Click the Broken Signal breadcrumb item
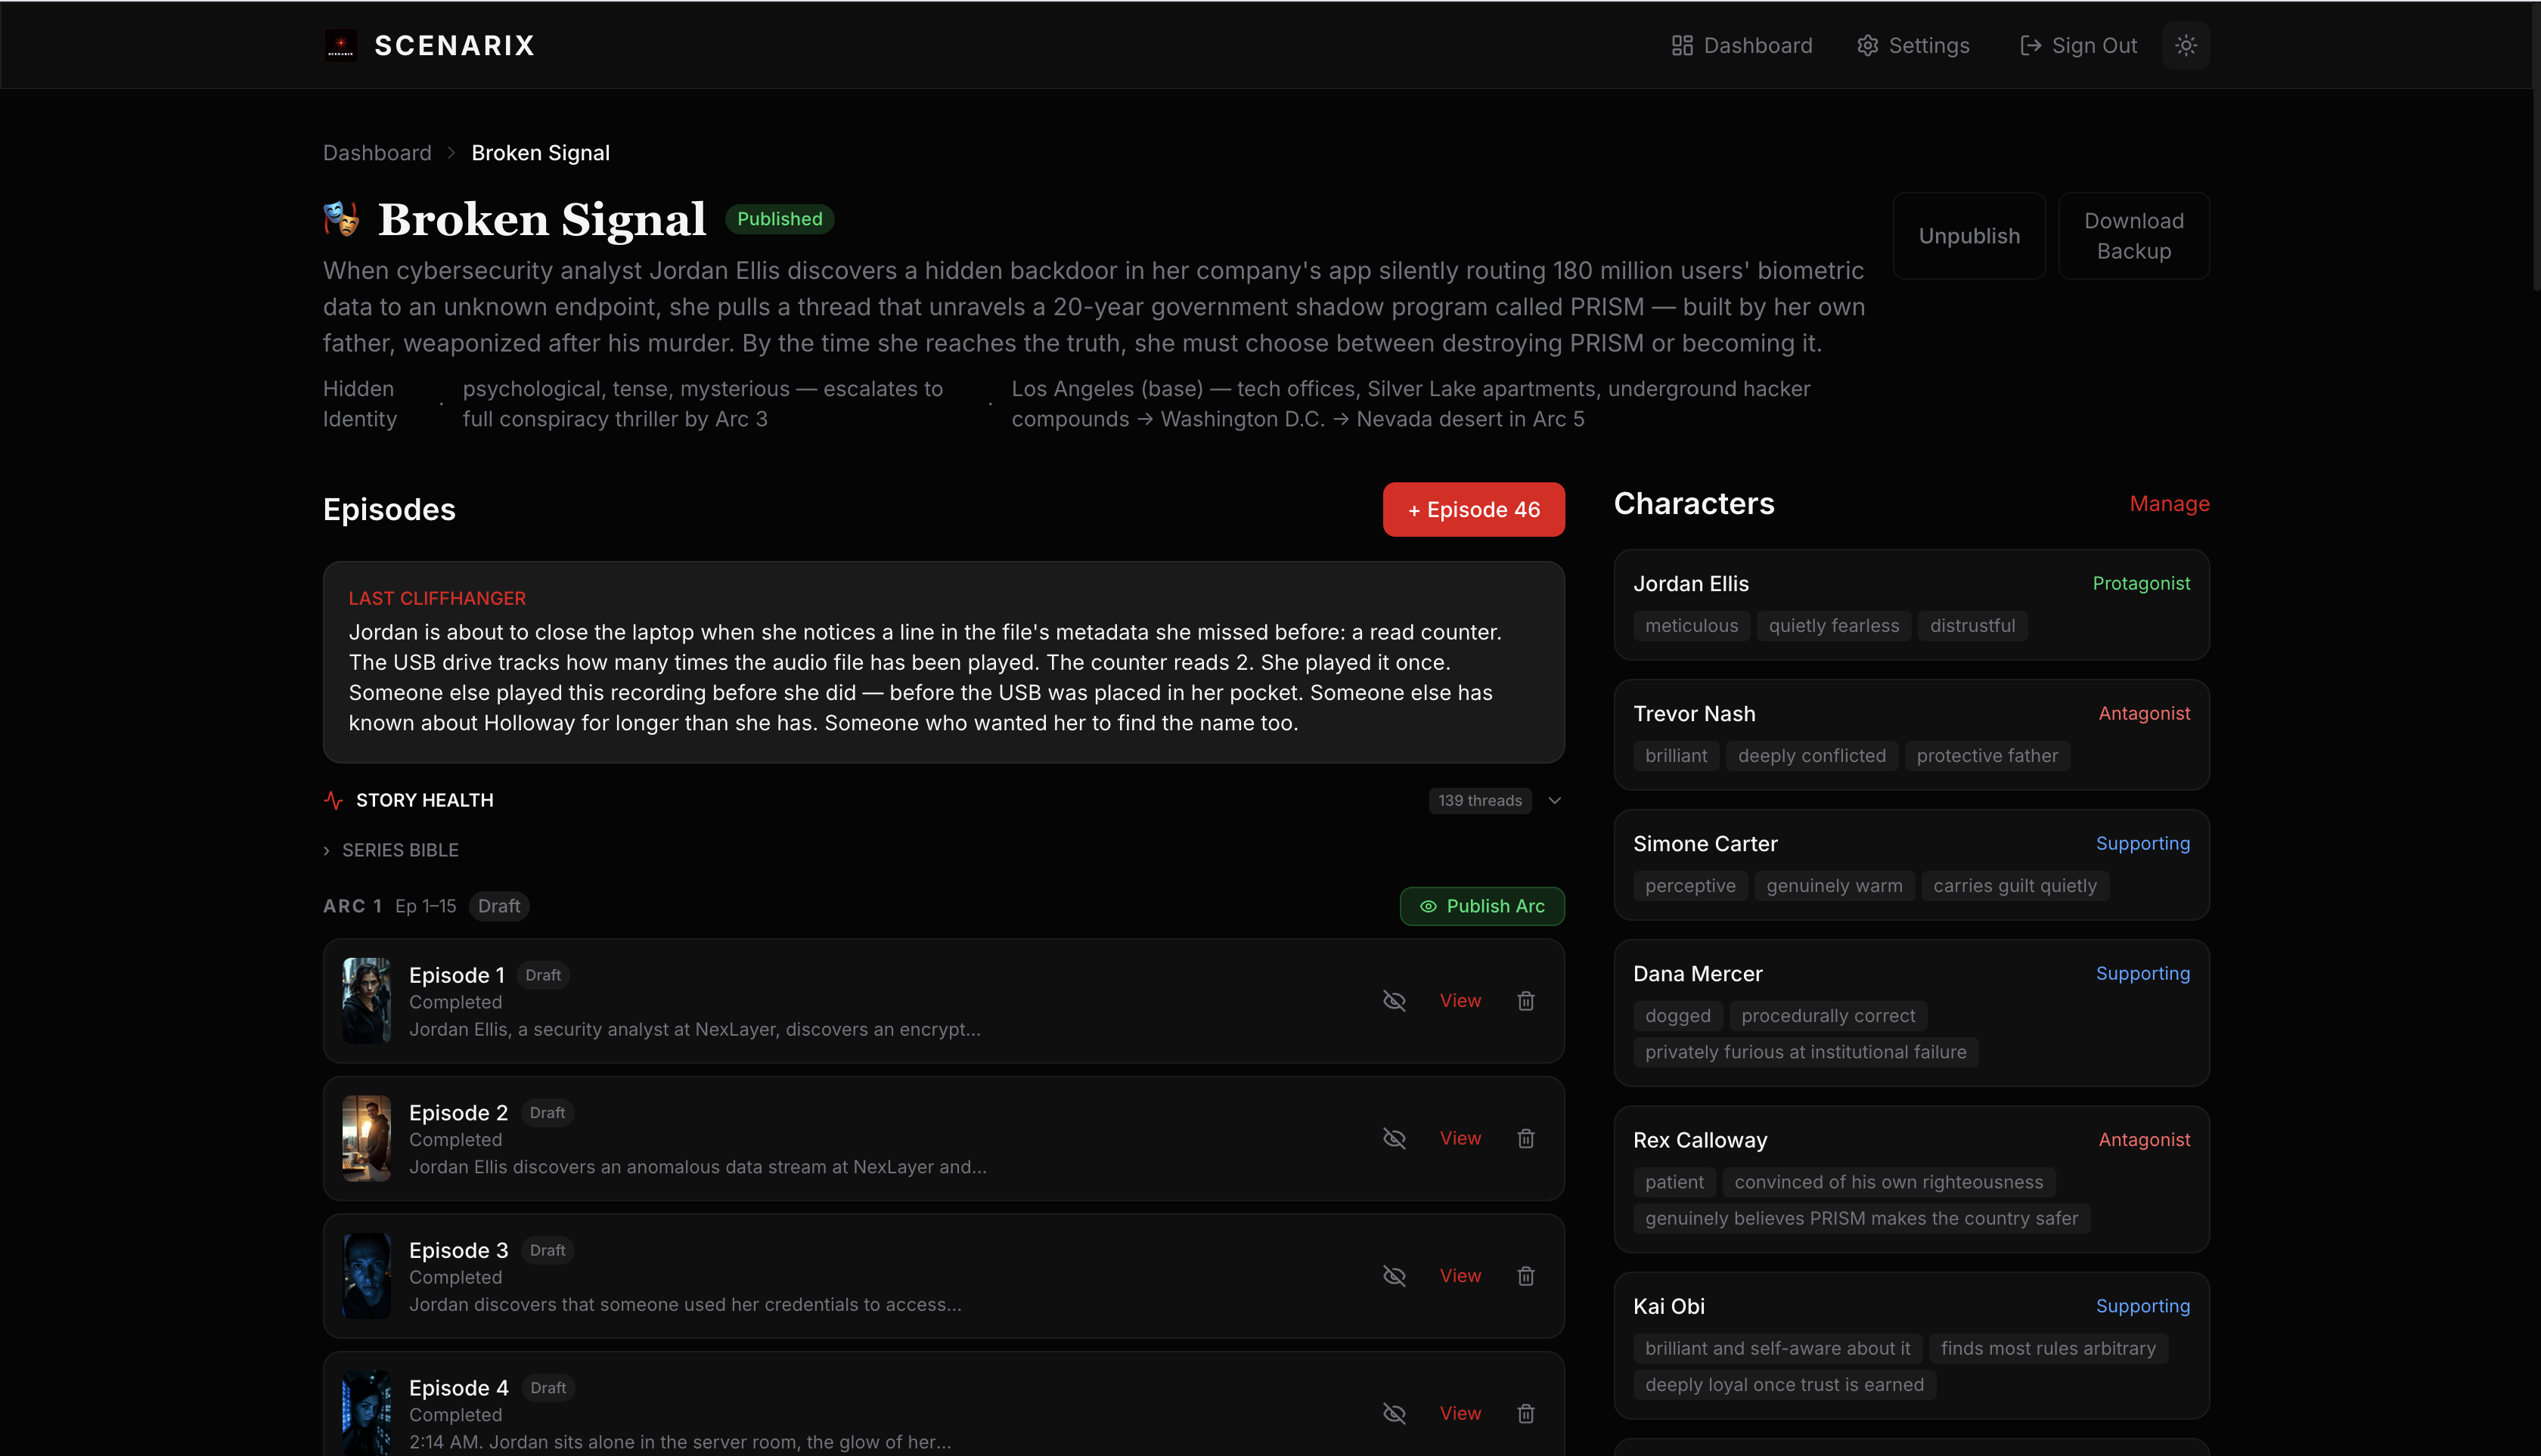Viewport: 2541px width, 1456px height. point(540,153)
